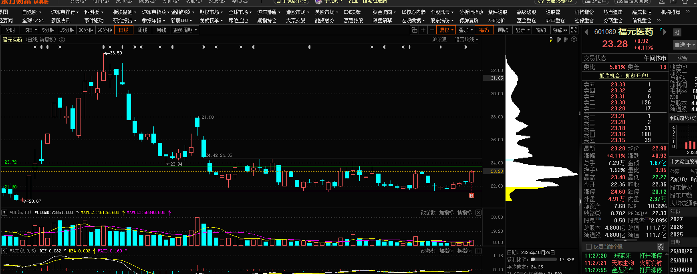Switch to 分时 intraday view
The image size is (697, 274).
tap(10, 30)
